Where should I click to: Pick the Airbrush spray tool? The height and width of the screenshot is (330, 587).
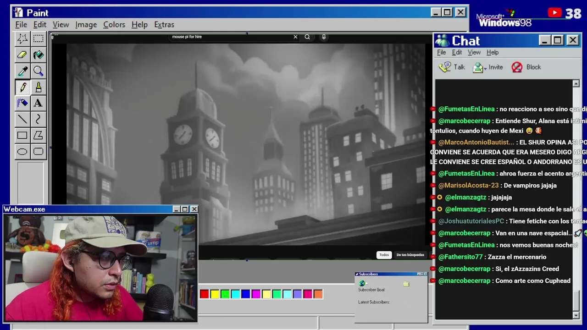(22, 103)
